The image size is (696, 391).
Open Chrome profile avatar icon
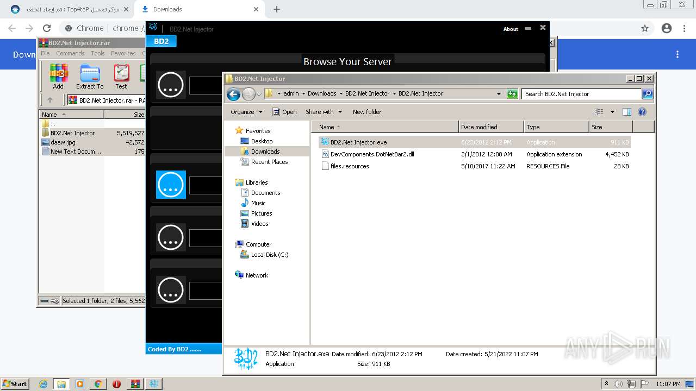click(667, 28)
